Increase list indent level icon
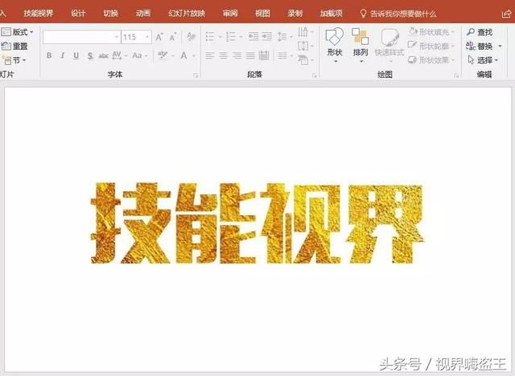Screen dimensions: 515x376 (x=266, y=36)
